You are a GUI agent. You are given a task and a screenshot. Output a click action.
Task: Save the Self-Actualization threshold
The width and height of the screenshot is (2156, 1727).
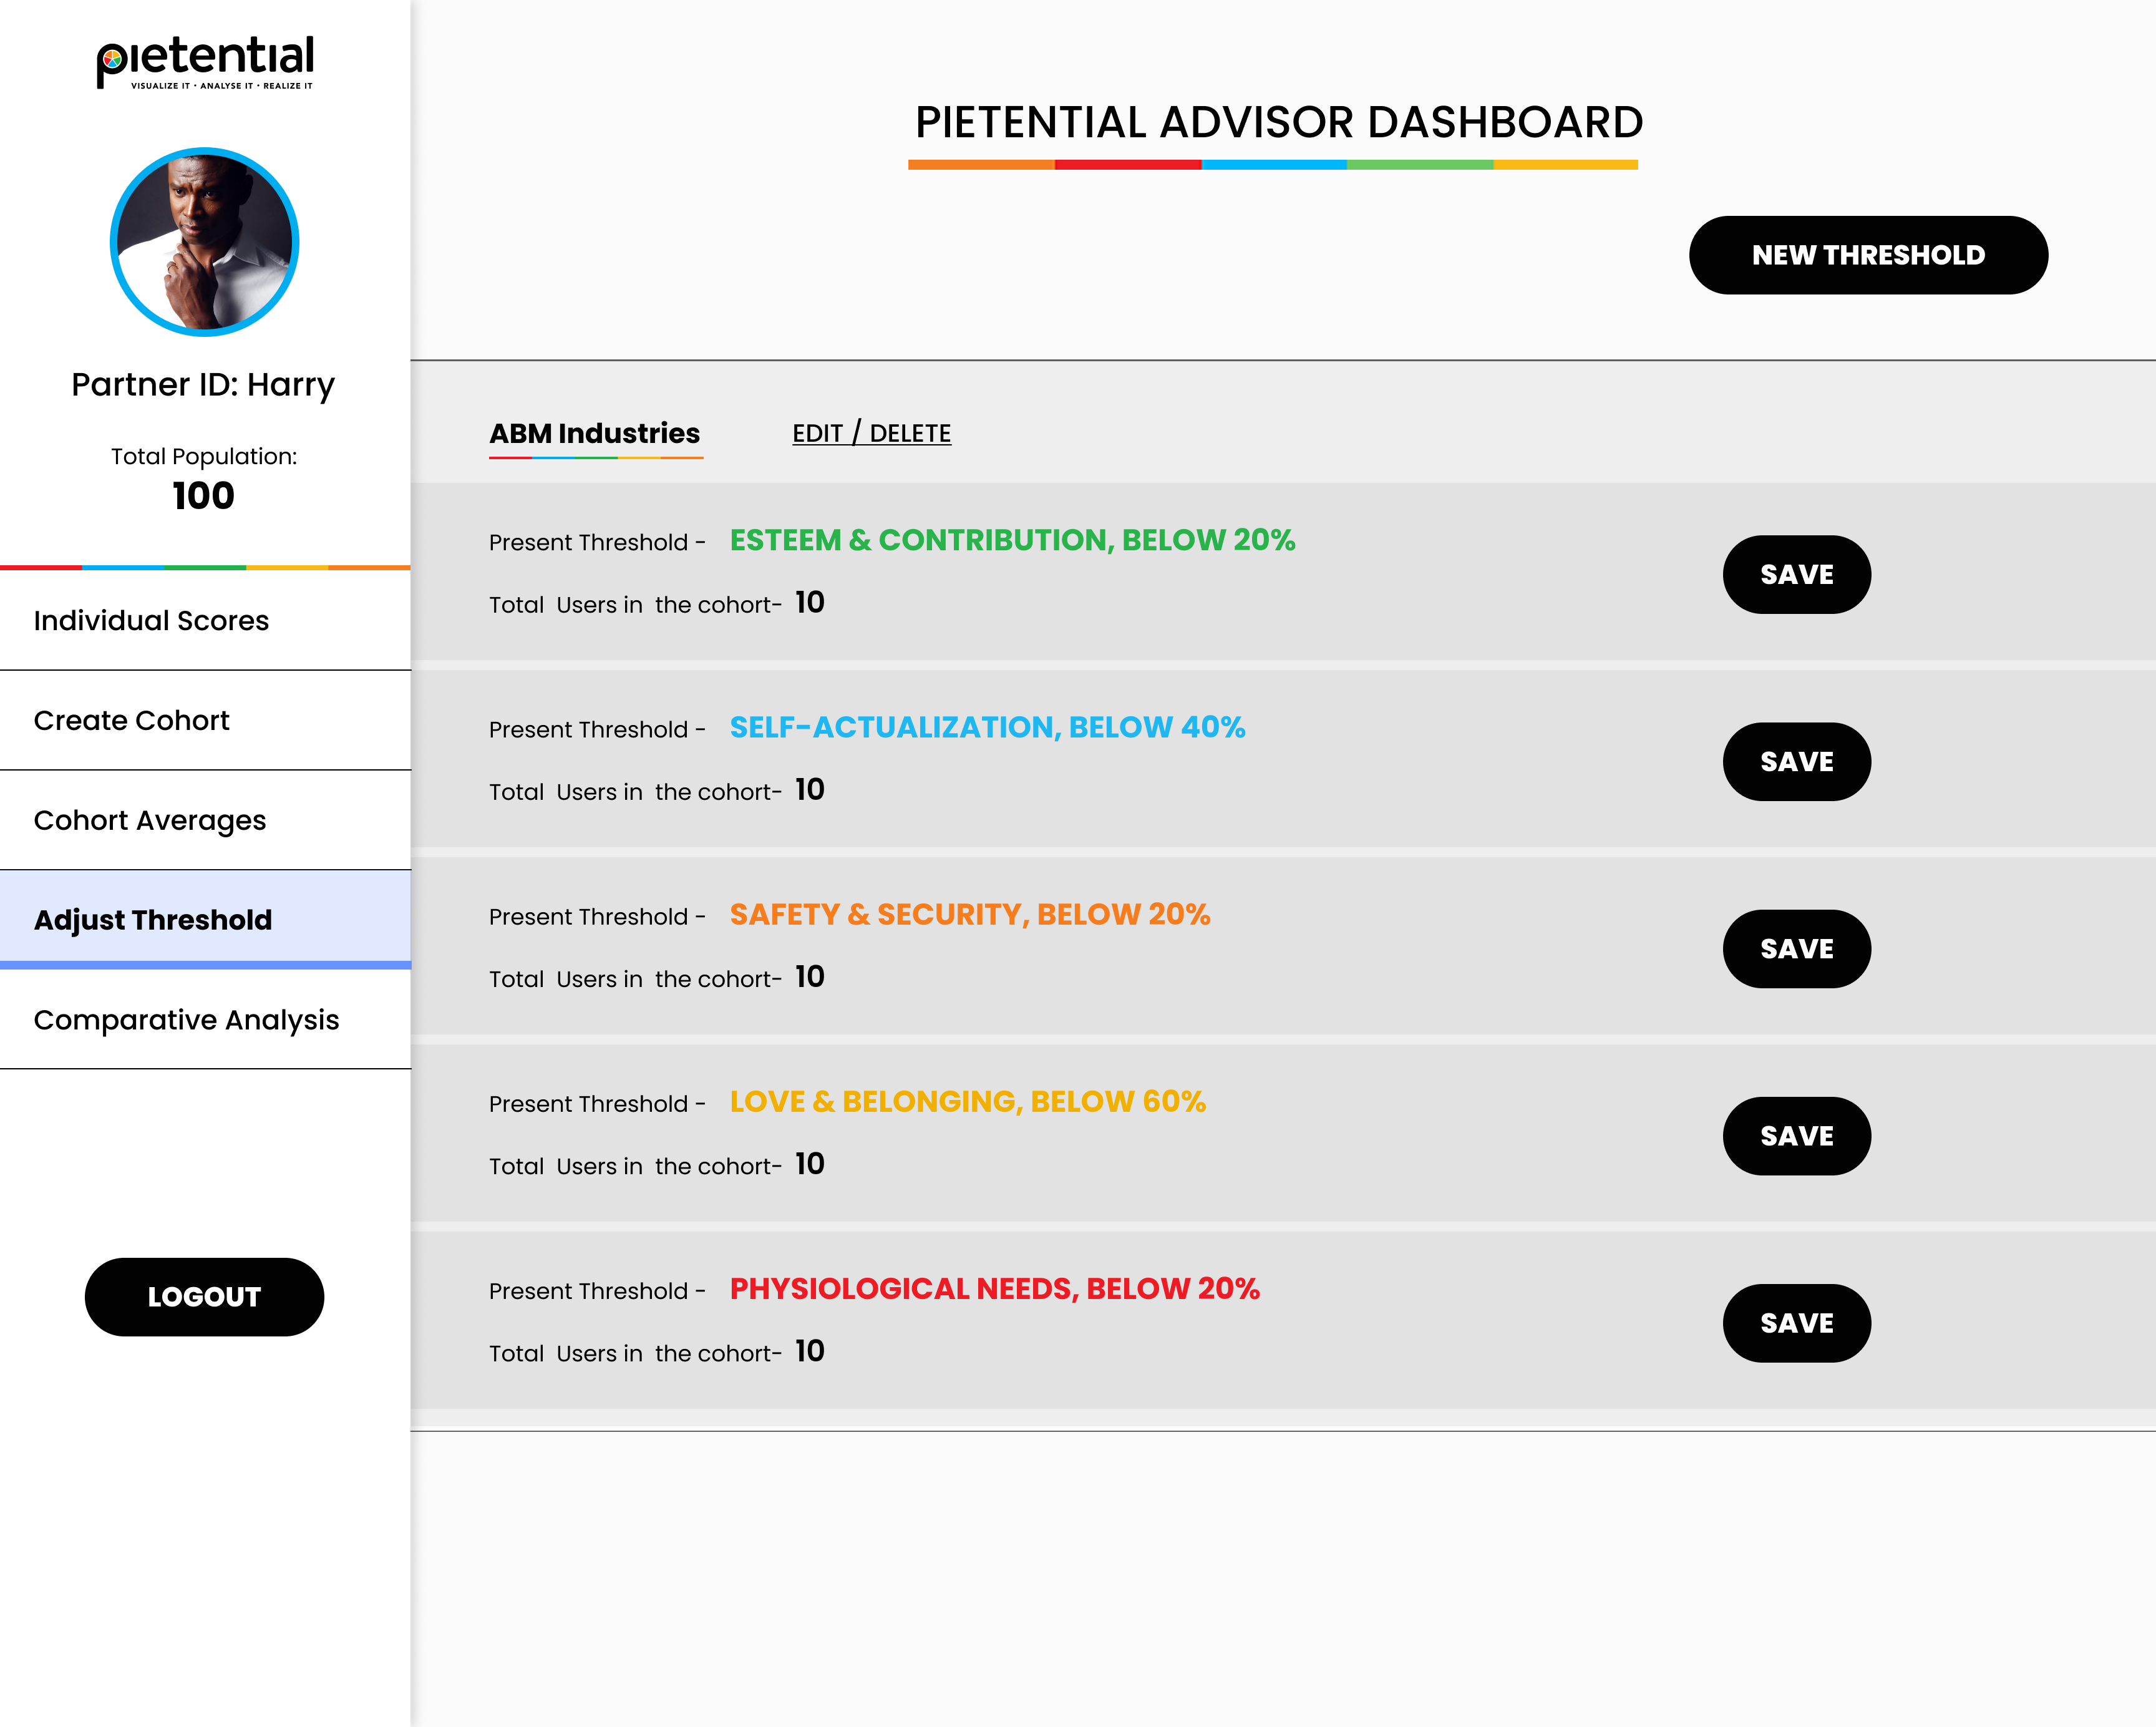click(x=1796, y=762)
